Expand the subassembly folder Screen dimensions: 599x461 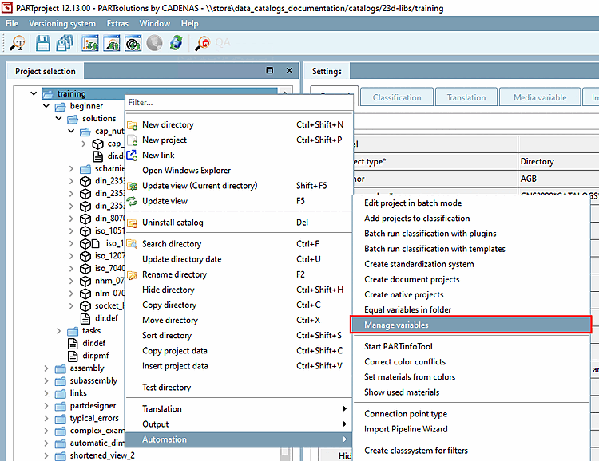pyautogui.click(x=46, y=381)
